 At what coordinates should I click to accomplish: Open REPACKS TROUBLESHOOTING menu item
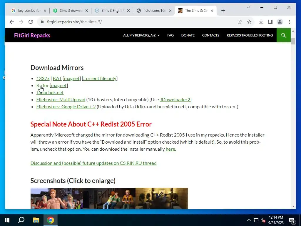pos(250,35)
